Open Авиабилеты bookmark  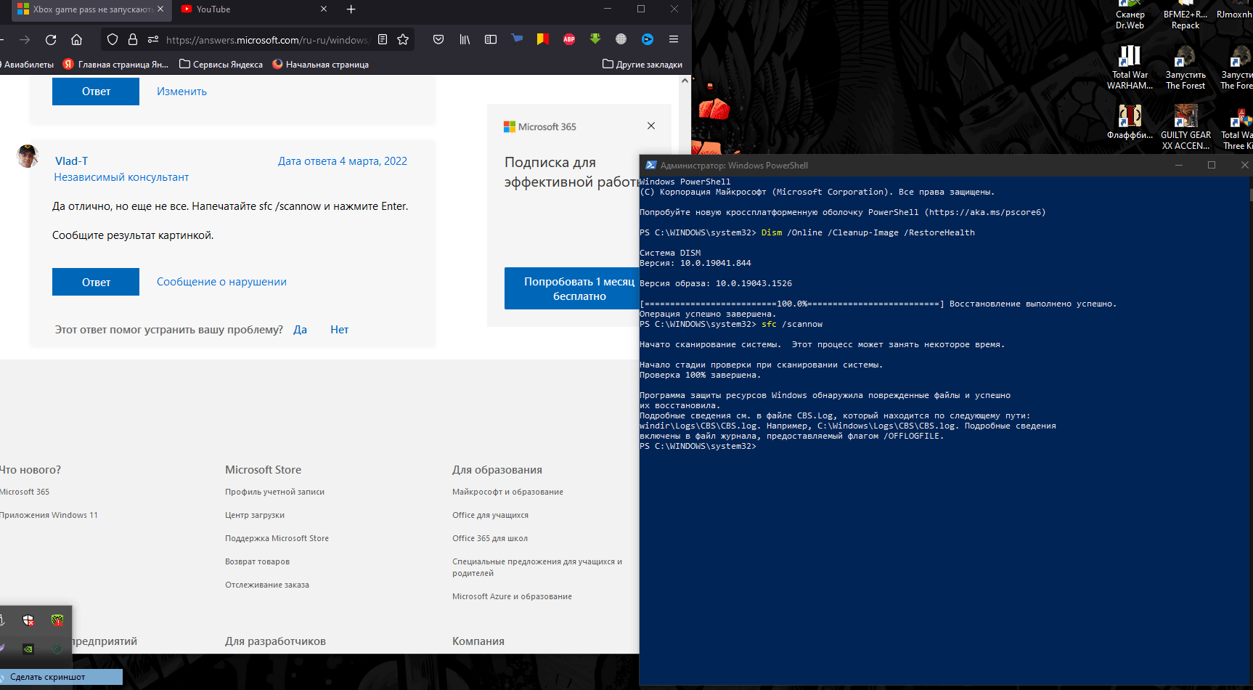tap(27, 65)
